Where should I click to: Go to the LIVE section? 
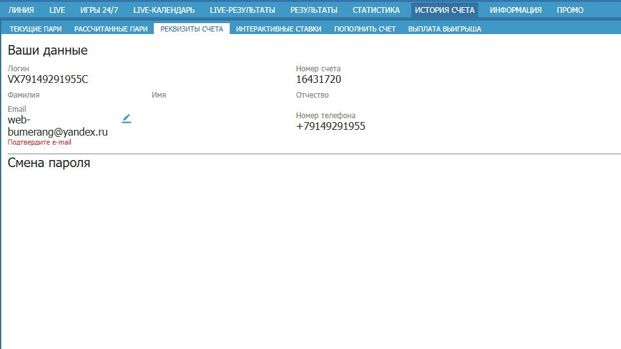pyautogui.click(x=57, y=10)
